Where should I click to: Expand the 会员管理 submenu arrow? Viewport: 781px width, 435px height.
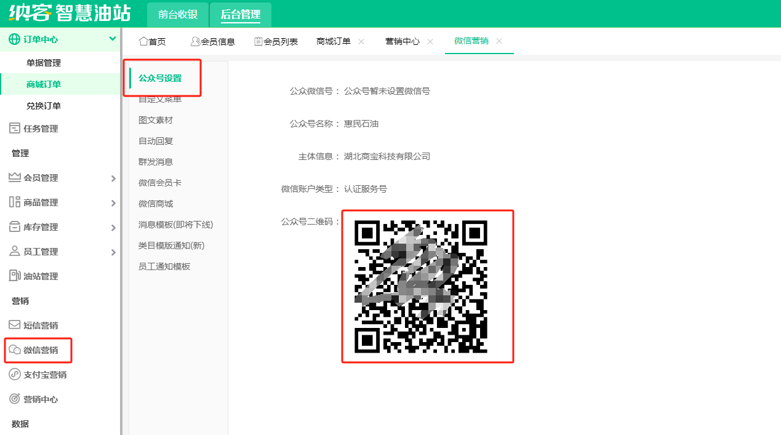113,178
